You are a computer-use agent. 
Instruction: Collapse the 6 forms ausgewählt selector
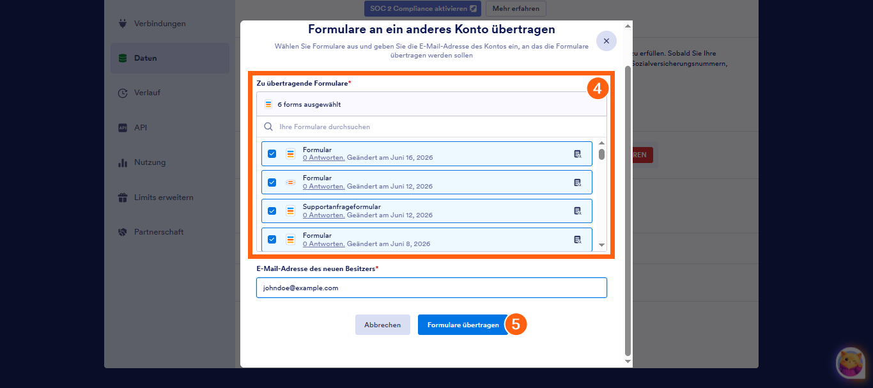coord(431,104)
